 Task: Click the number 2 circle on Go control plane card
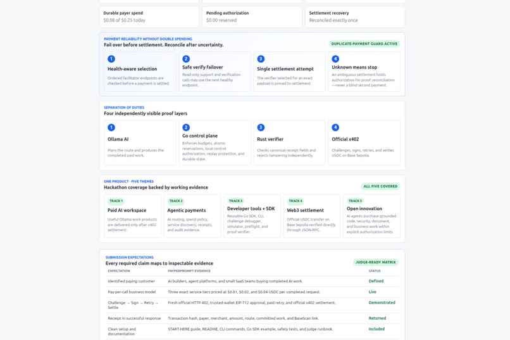[x=186, y=127]
